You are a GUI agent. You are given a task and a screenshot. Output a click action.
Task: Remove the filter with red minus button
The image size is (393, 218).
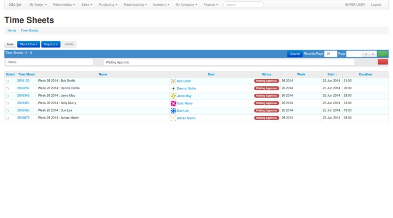click(383, 62)
